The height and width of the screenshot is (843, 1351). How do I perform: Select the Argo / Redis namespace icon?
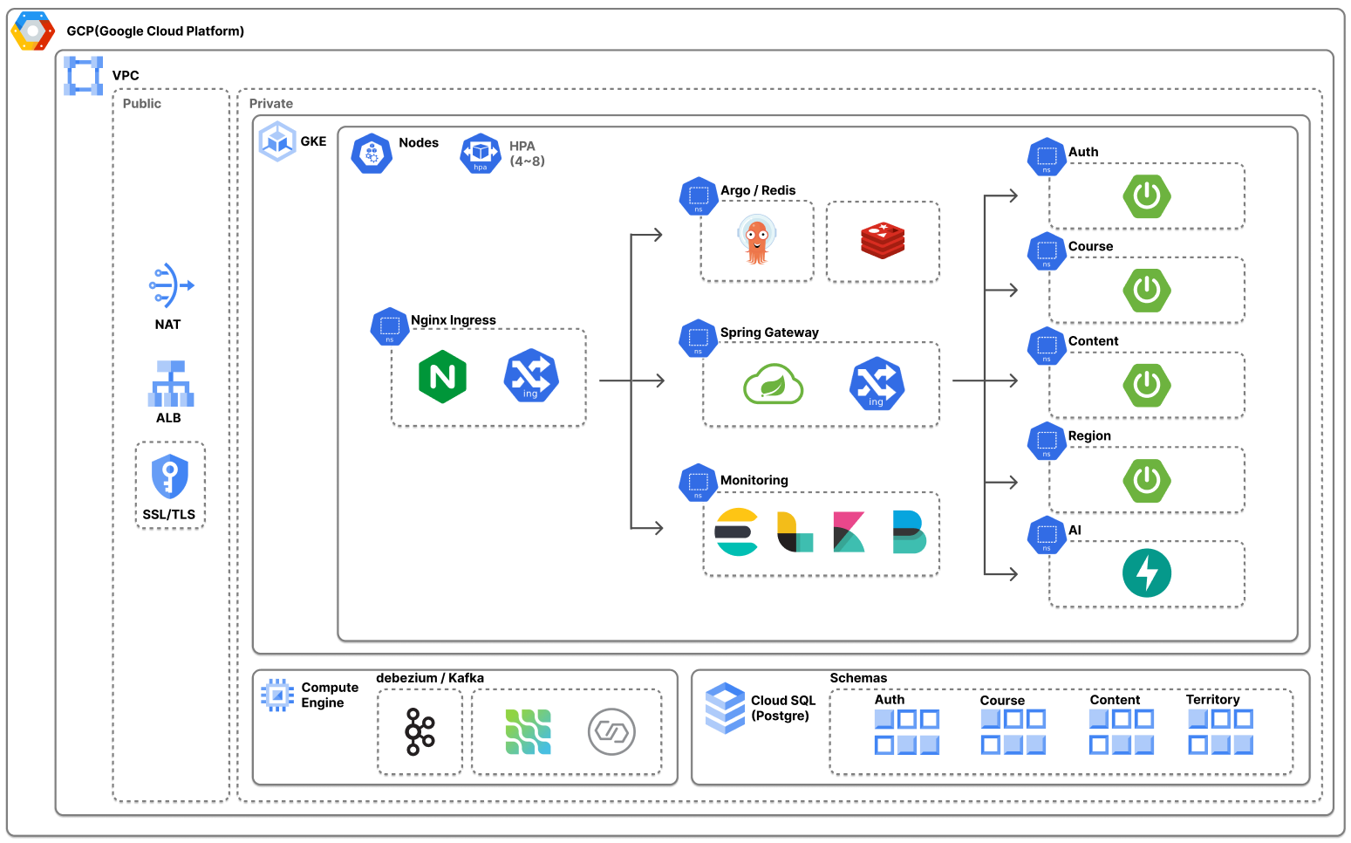point(699,197)
